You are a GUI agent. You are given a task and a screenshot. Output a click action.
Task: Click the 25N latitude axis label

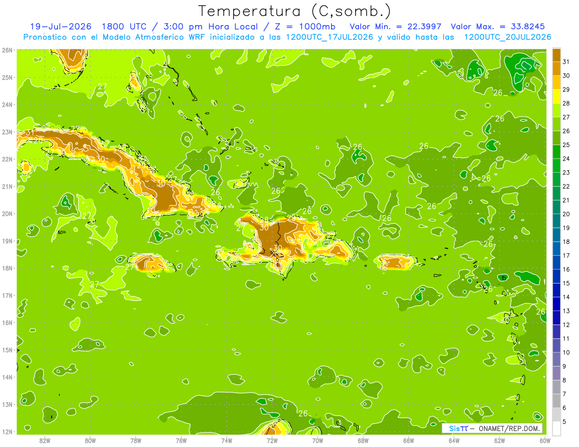coord(7,77)
